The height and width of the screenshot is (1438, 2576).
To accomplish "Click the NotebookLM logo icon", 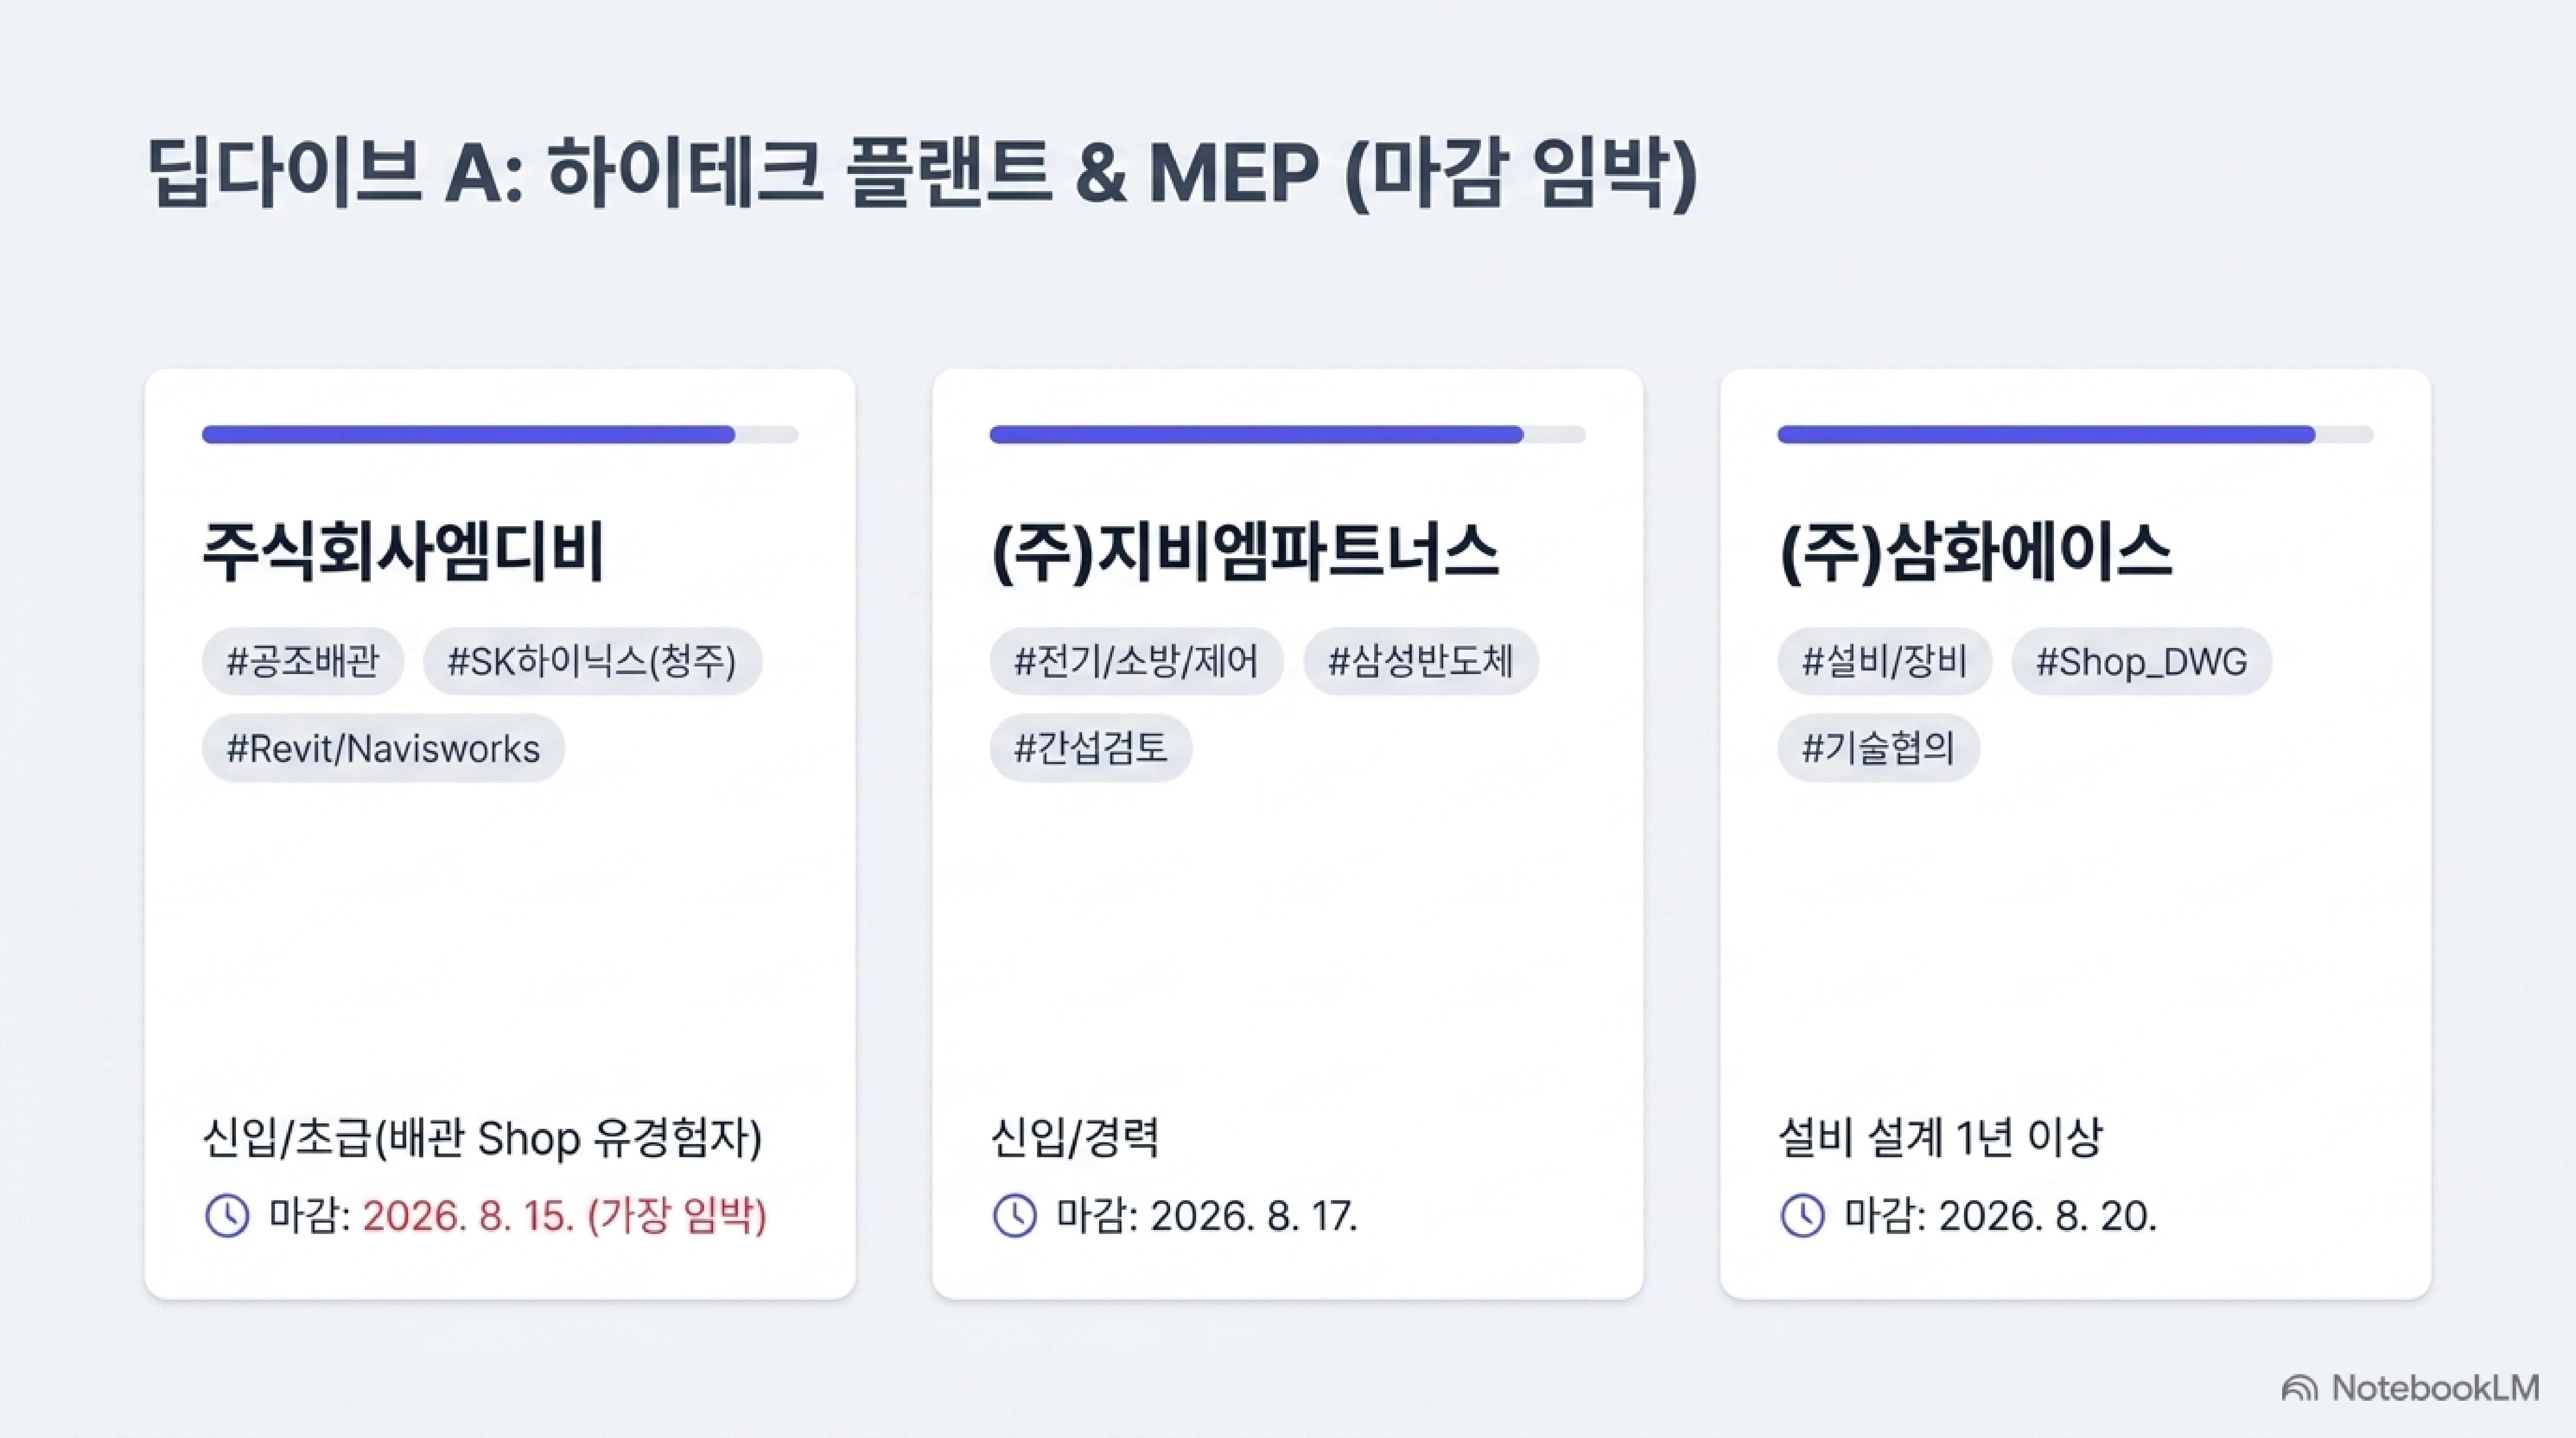I will click(x=2299, y=1388).
